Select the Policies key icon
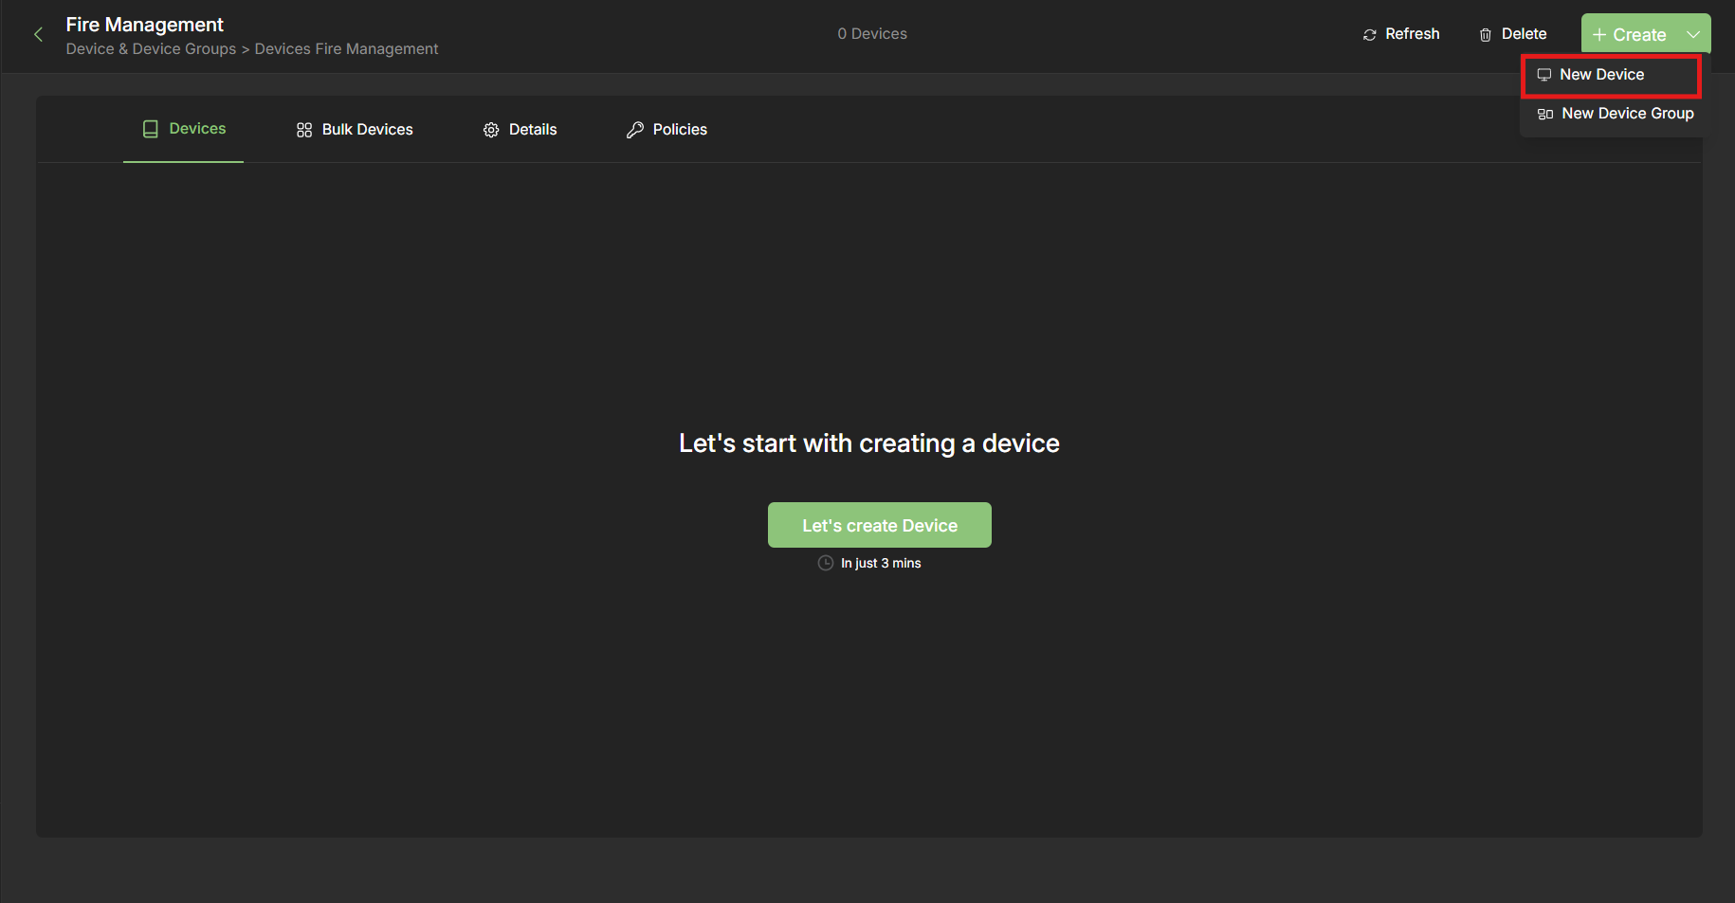 coord(633,129)
